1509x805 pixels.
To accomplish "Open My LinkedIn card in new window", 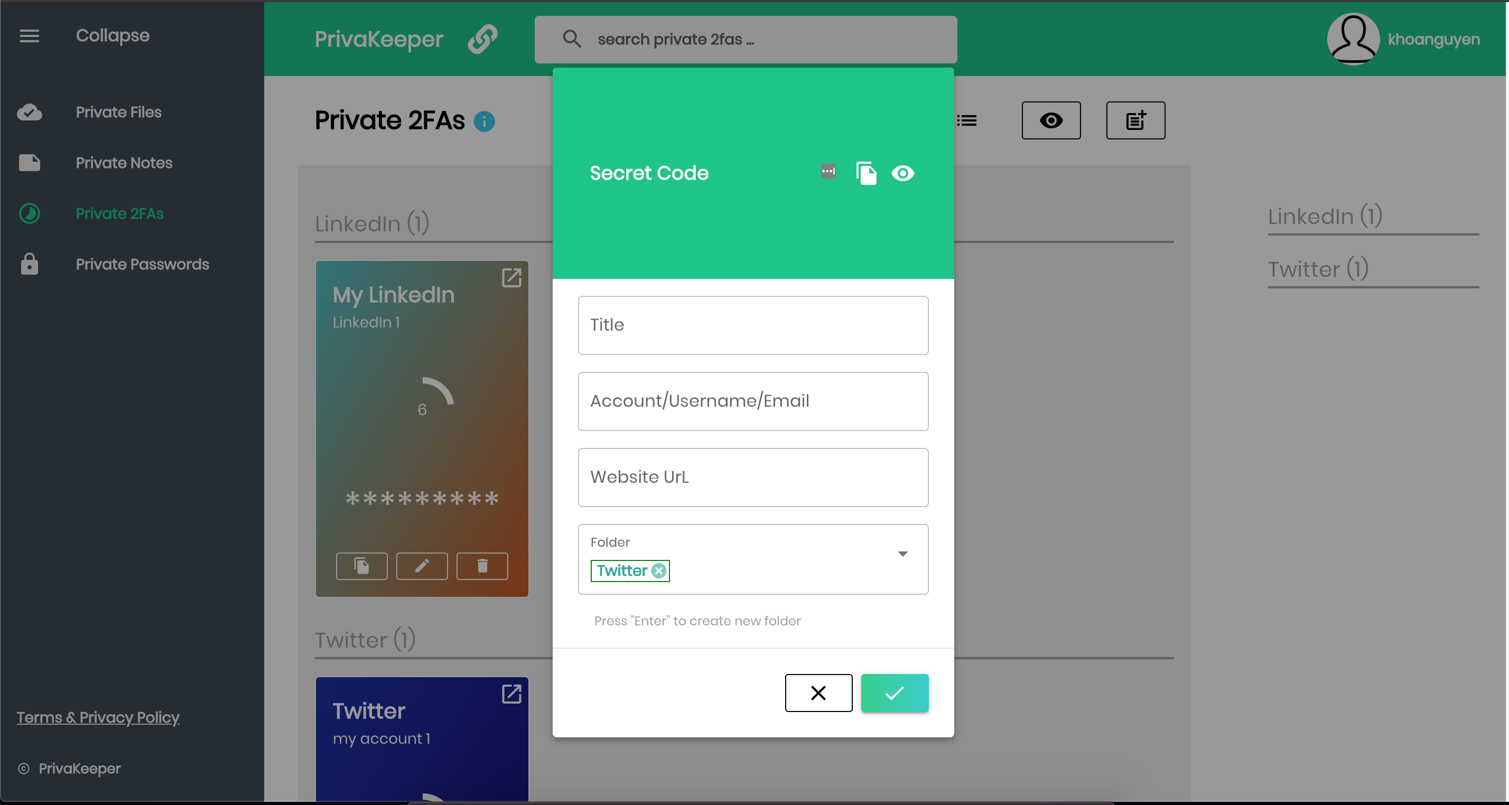I will (x=511, y=277).
